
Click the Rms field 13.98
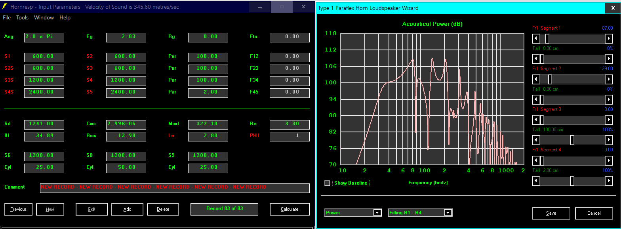126,136
